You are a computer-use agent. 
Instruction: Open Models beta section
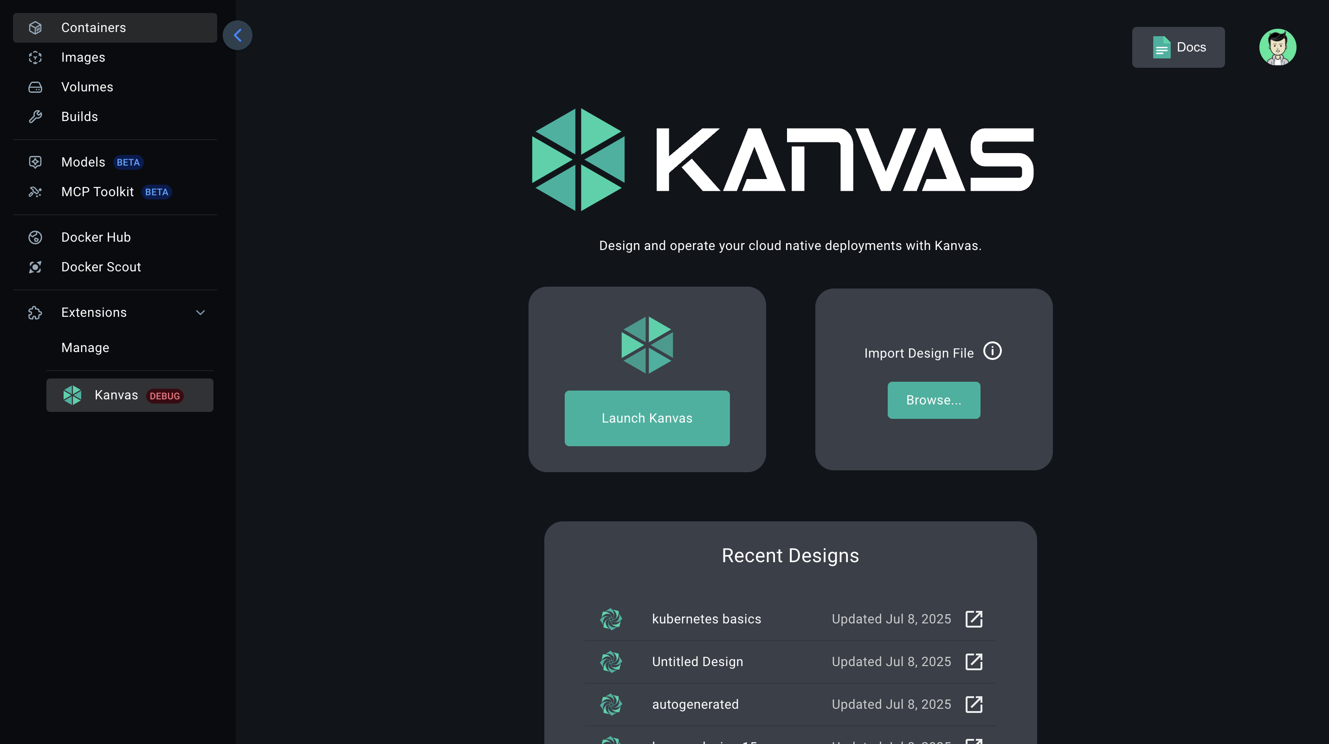pyautogui.click(x=83, y=162)
